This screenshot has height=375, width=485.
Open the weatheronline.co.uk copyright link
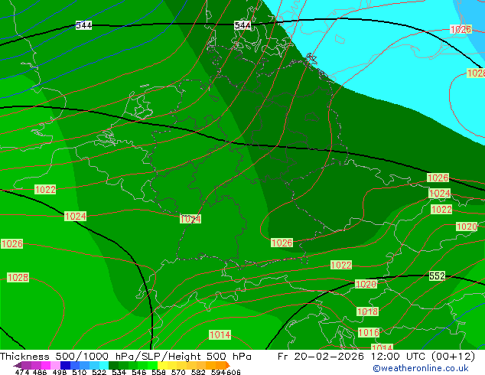click(420, 368)
